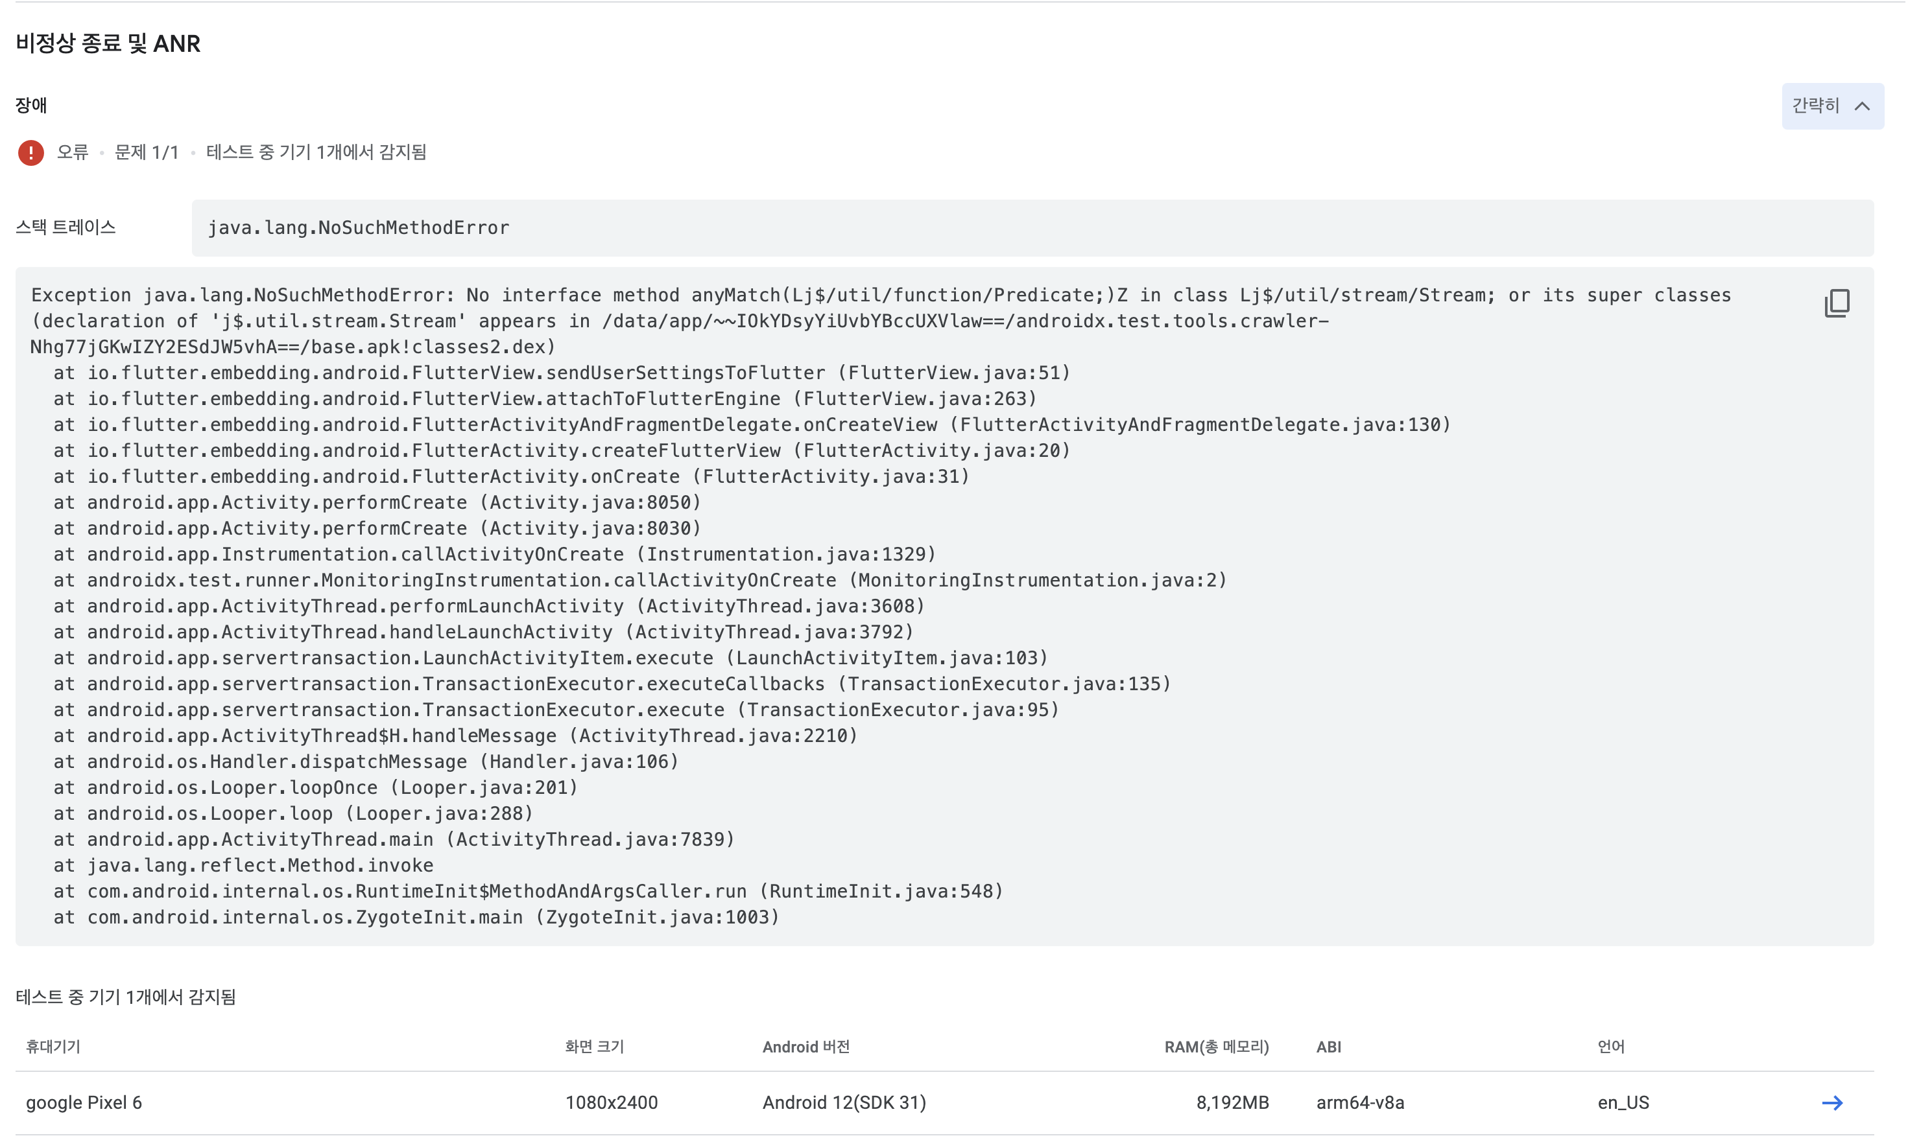Click the google Pixel 6 device row
1908x1138 pixels.
click(84, 1103)
